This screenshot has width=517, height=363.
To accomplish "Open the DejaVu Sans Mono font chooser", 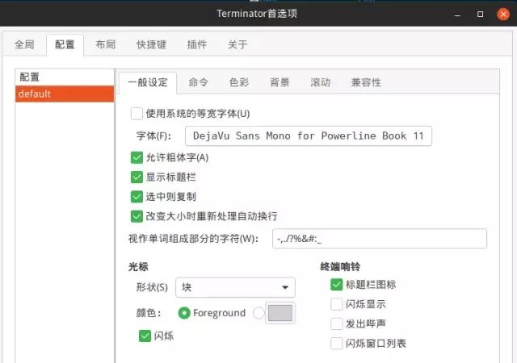I will [x=309, y=136].
